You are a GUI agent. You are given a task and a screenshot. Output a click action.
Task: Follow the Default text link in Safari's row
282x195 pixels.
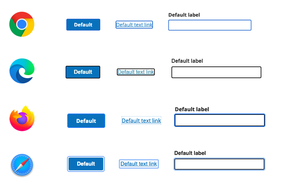(139, 164)
